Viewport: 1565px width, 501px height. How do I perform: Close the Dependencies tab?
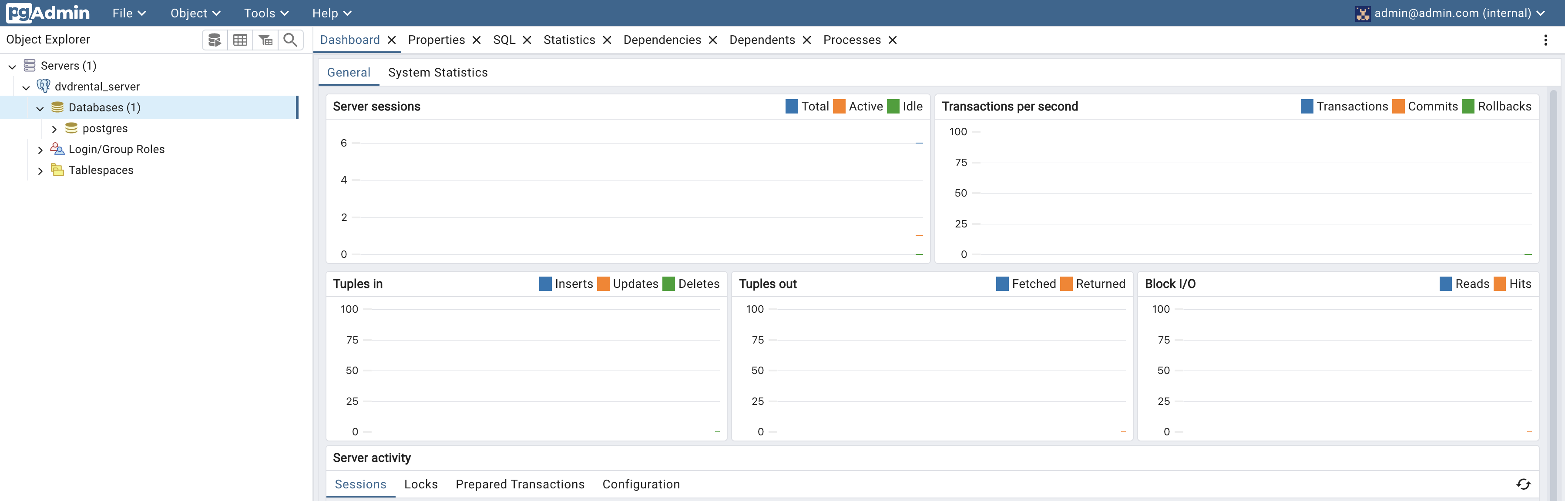(713, 40)
